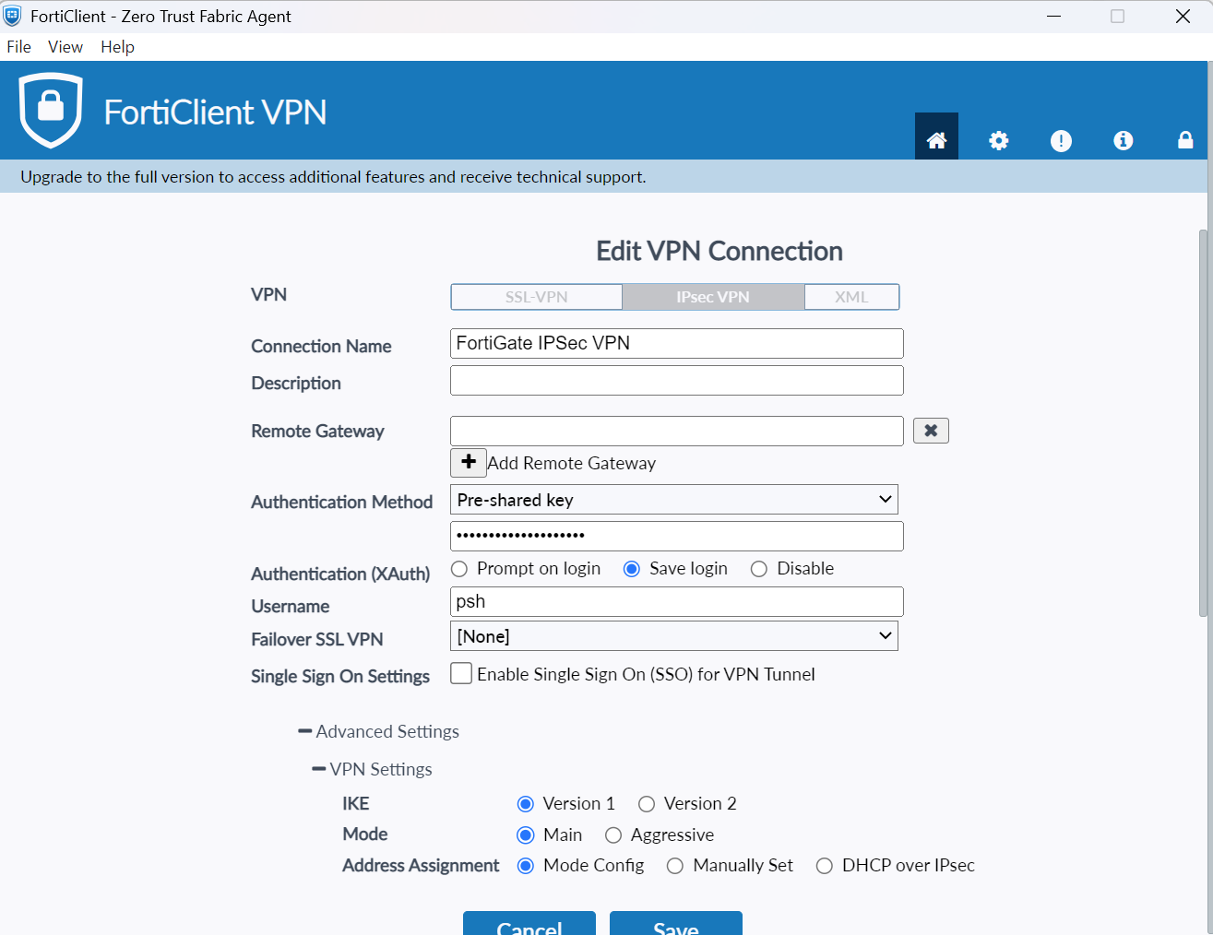The image size is (1213, 935).
Task: Click the FortiClient shield logo
Action: coord(52,111)
